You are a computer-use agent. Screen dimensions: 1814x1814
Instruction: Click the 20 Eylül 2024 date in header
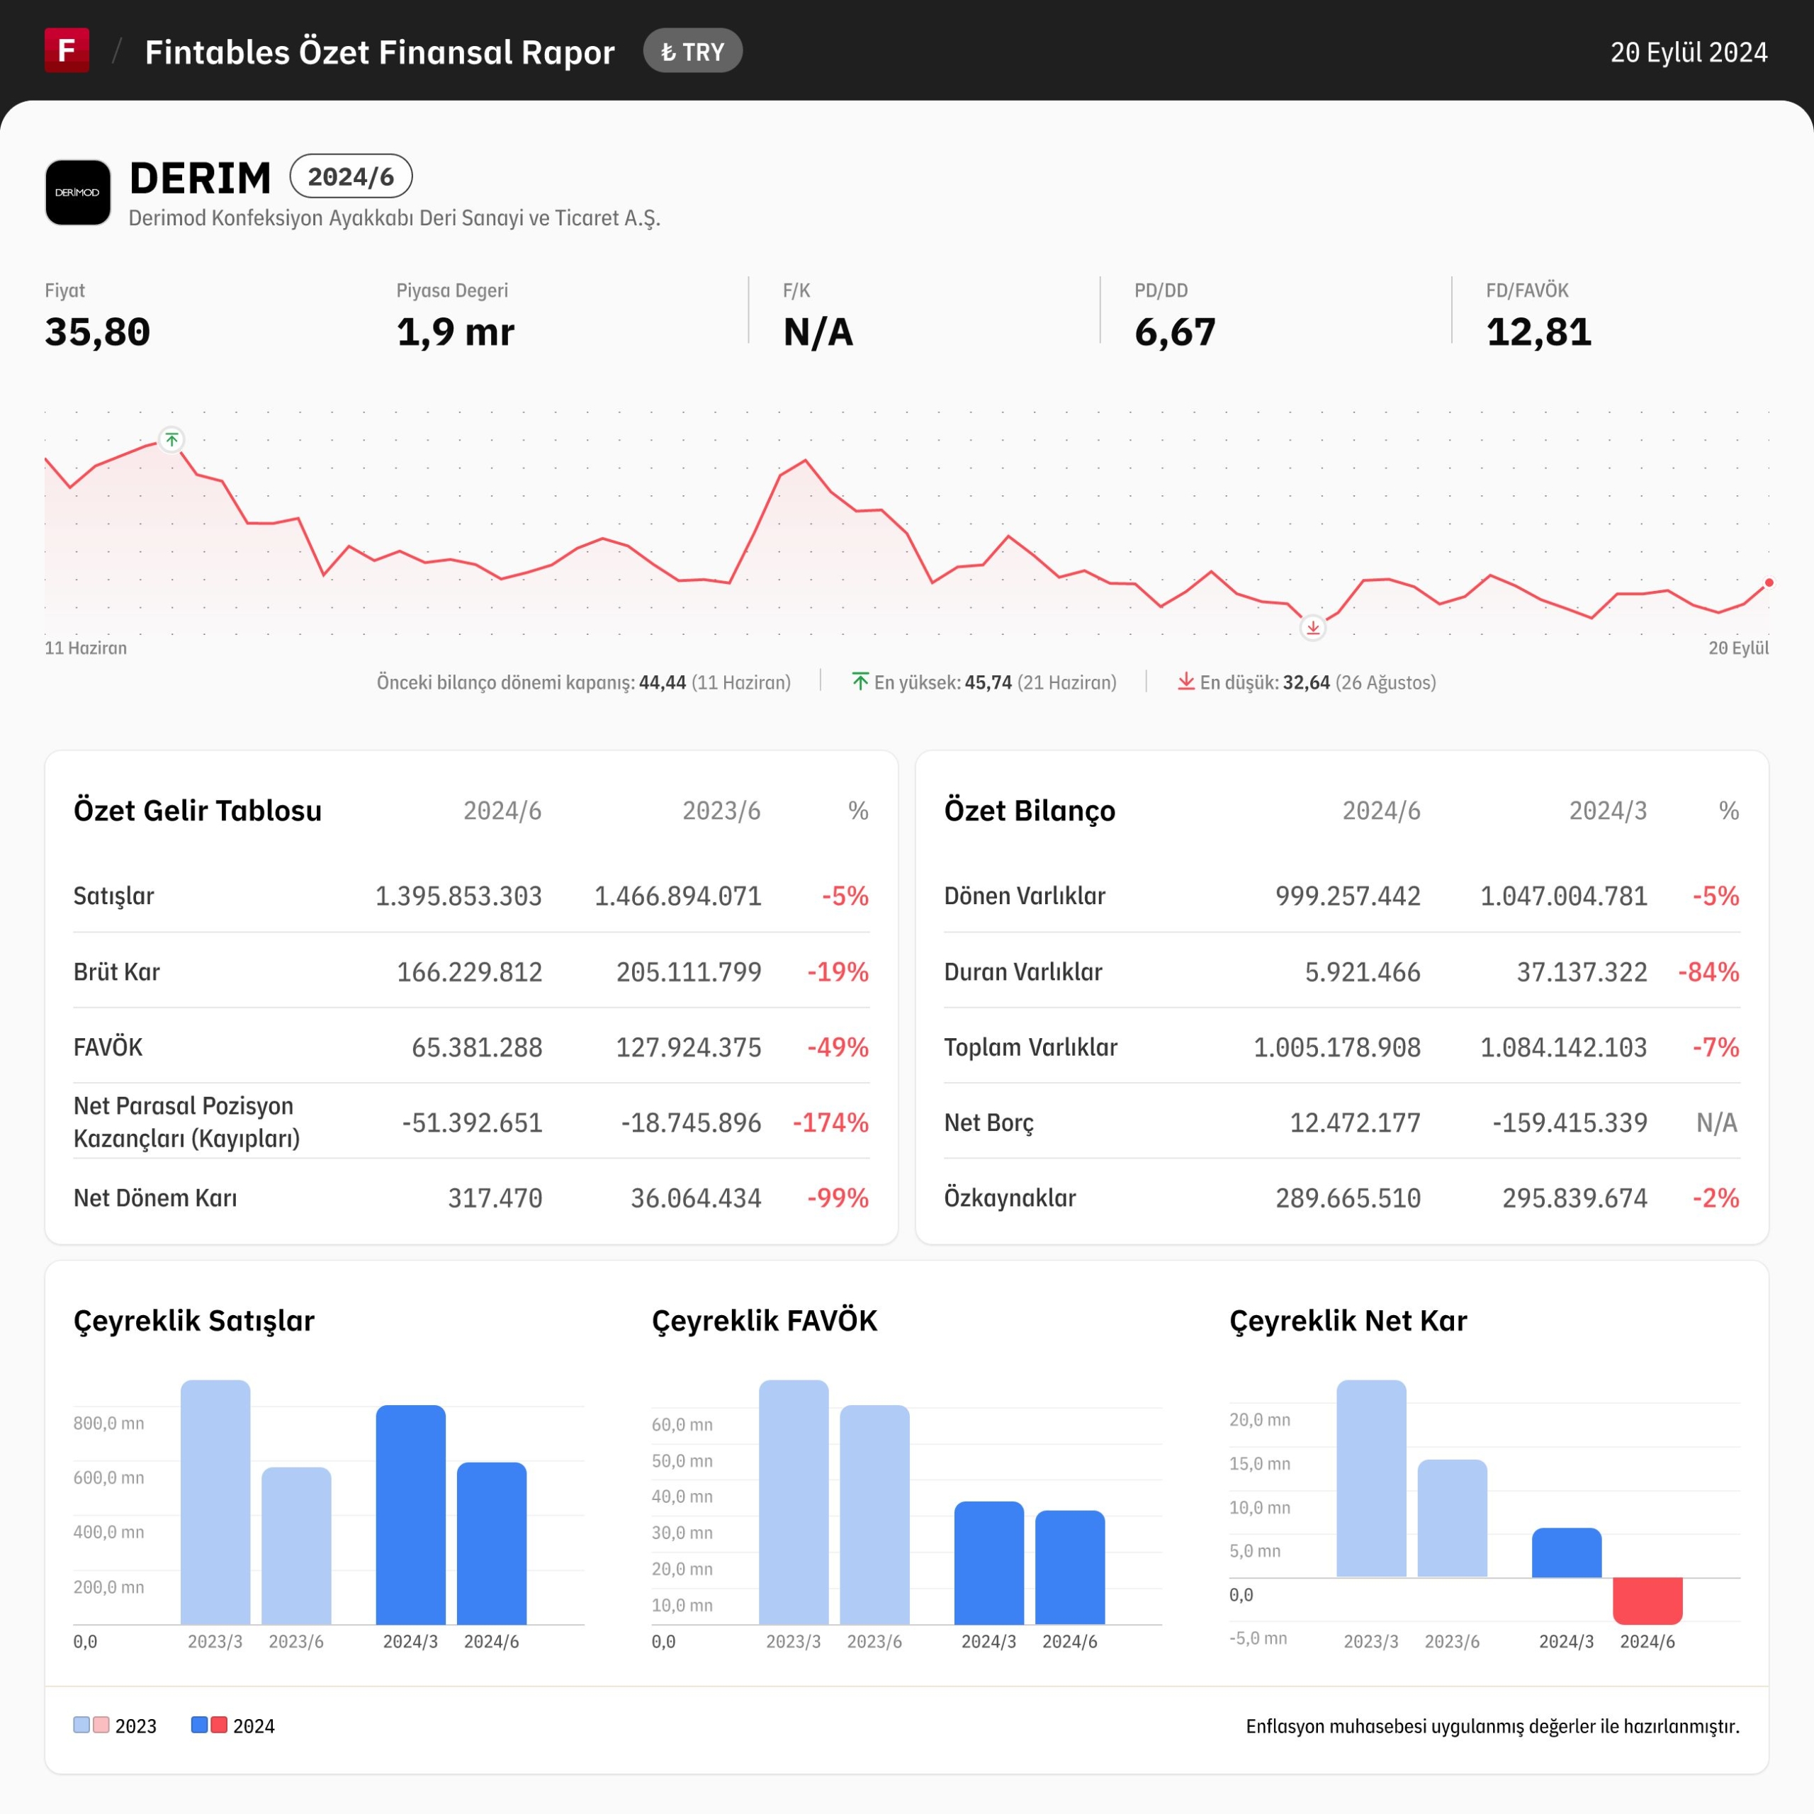(x=1689, y=52)
